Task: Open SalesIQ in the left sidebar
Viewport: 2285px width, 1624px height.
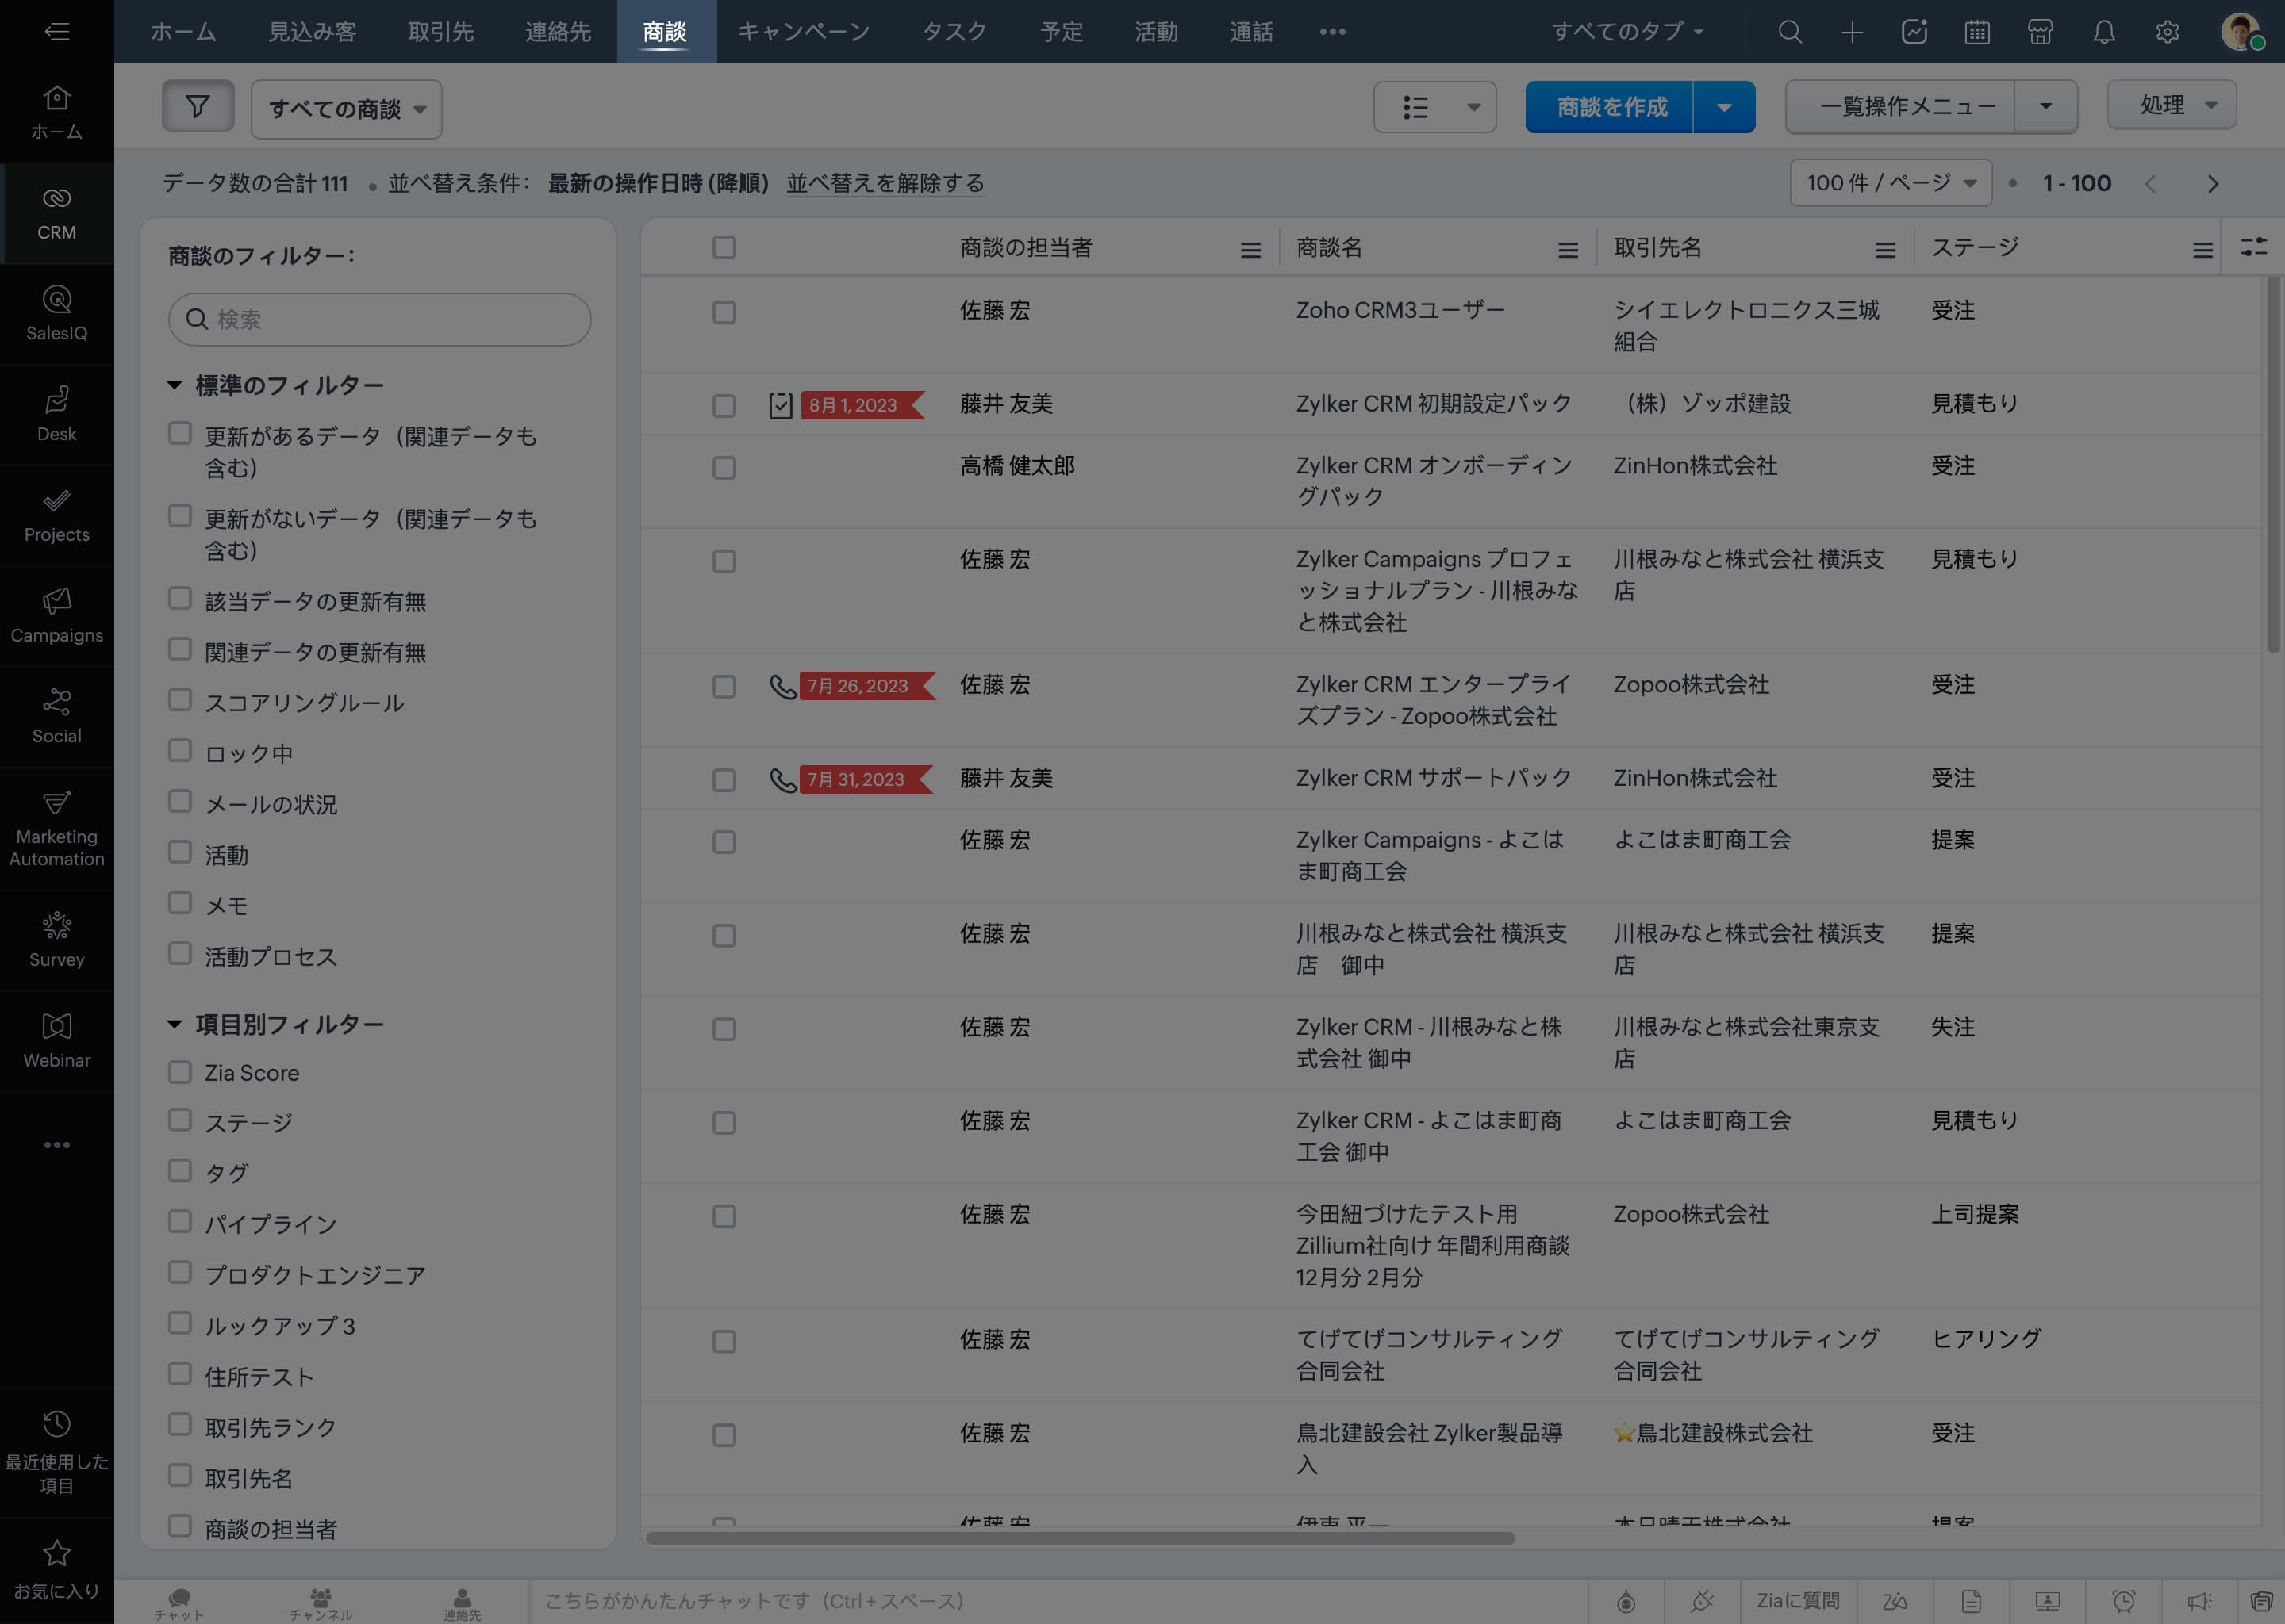Action: [57, 313]
